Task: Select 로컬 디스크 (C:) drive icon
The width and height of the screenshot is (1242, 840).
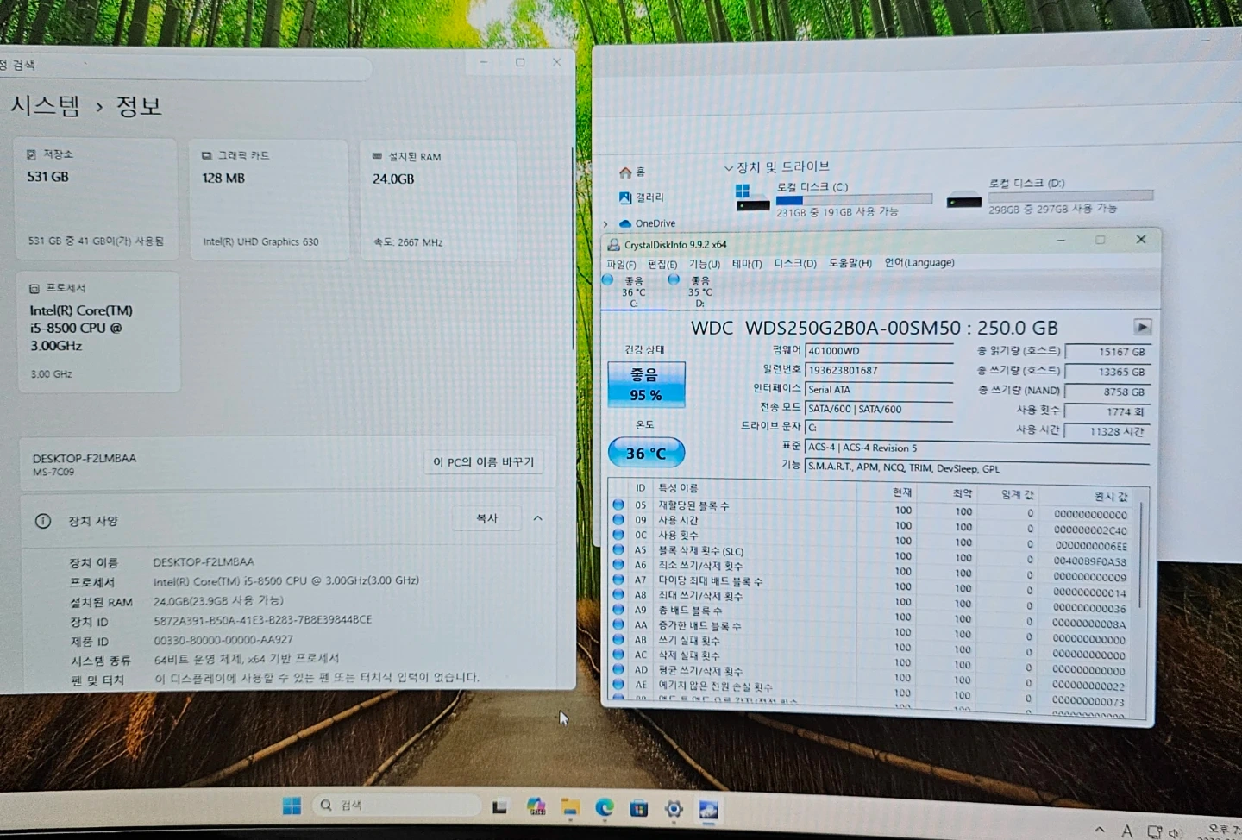Action: point(751,197)
